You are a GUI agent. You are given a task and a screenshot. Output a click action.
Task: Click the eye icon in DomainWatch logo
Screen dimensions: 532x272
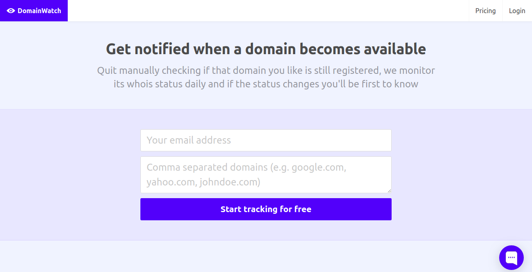tap(11, 11)
